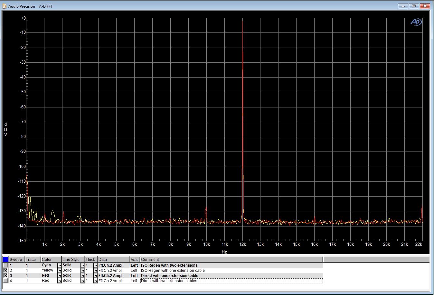This screenshot has width=434, height=295.
Task: Edit comment 'Direct with two extension cables'
Action: tap(231, 281)
